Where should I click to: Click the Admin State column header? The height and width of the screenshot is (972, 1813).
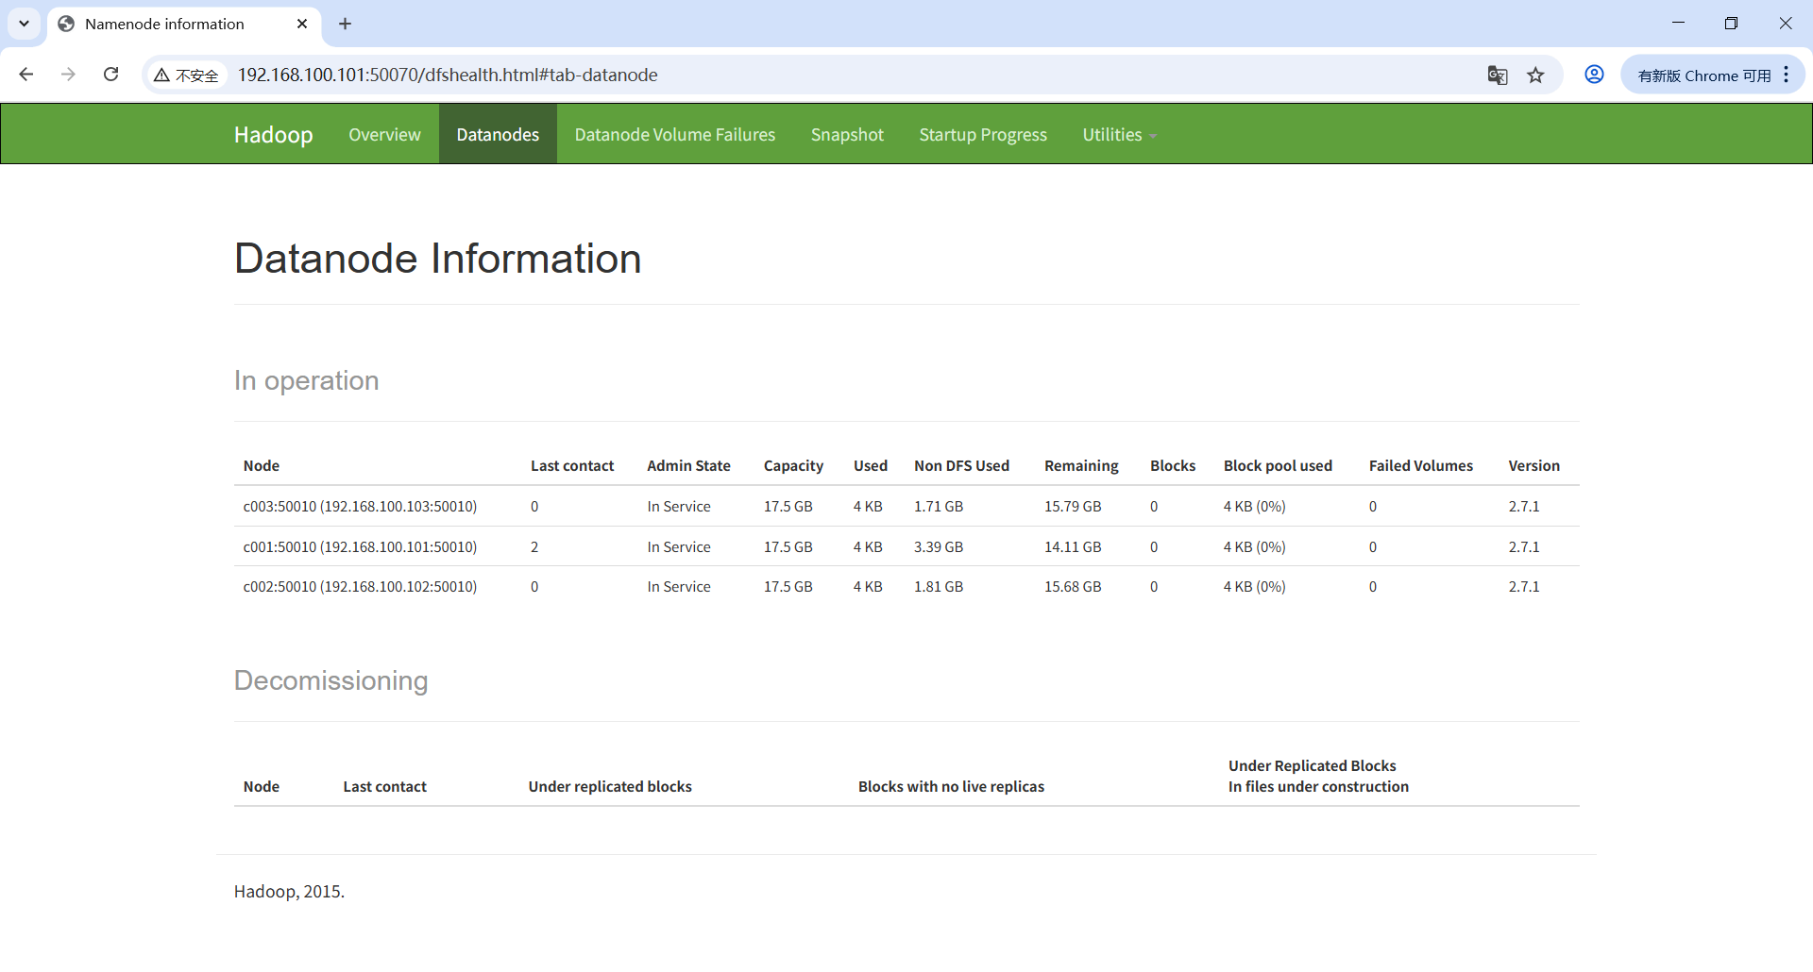point(688,466)
